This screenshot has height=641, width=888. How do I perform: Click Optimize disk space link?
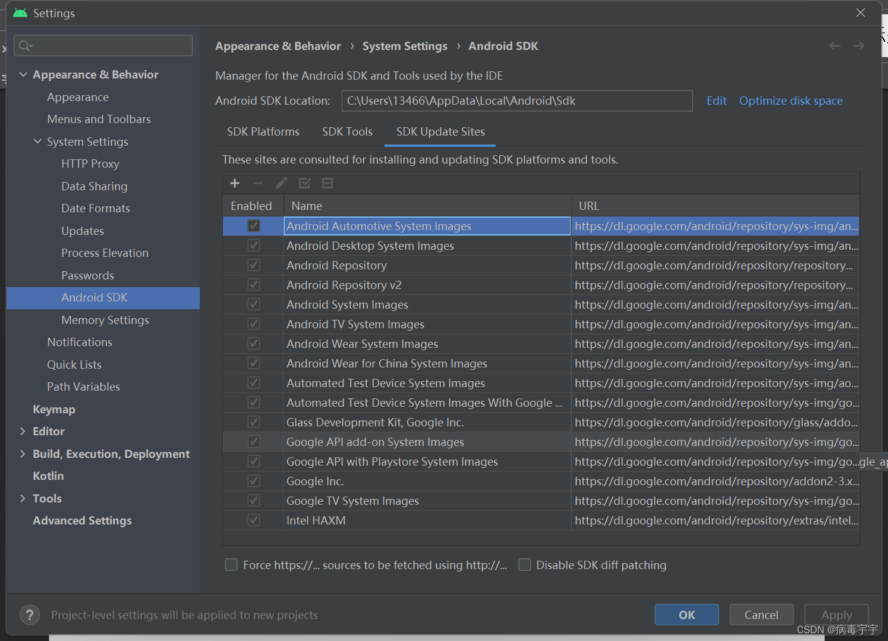tap(791, 100)
